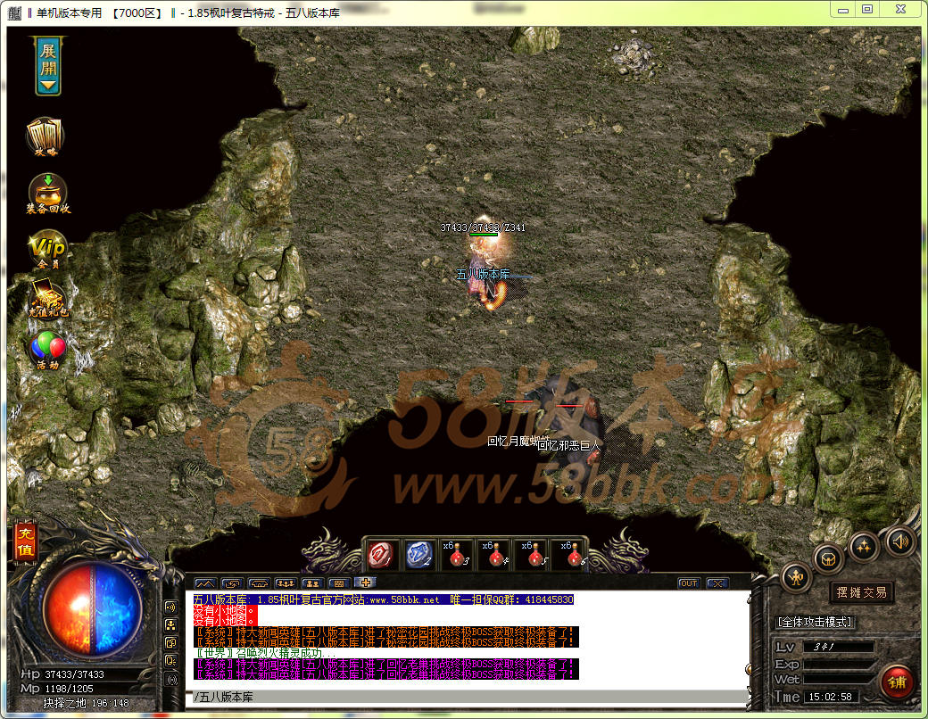Open the skills sparkle round icon
Screen dimensions: 928x719
tap(864, 546)
